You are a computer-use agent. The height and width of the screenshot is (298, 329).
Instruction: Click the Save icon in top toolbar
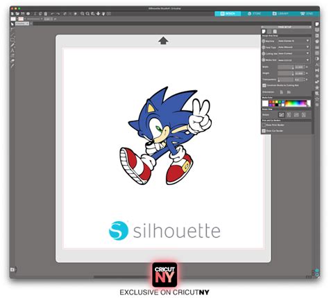(23, 14)
